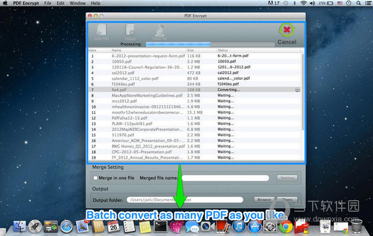Click Browse for output folder
Image resolution: width=373 pixels, height=236 pixels.
point(264,200)
